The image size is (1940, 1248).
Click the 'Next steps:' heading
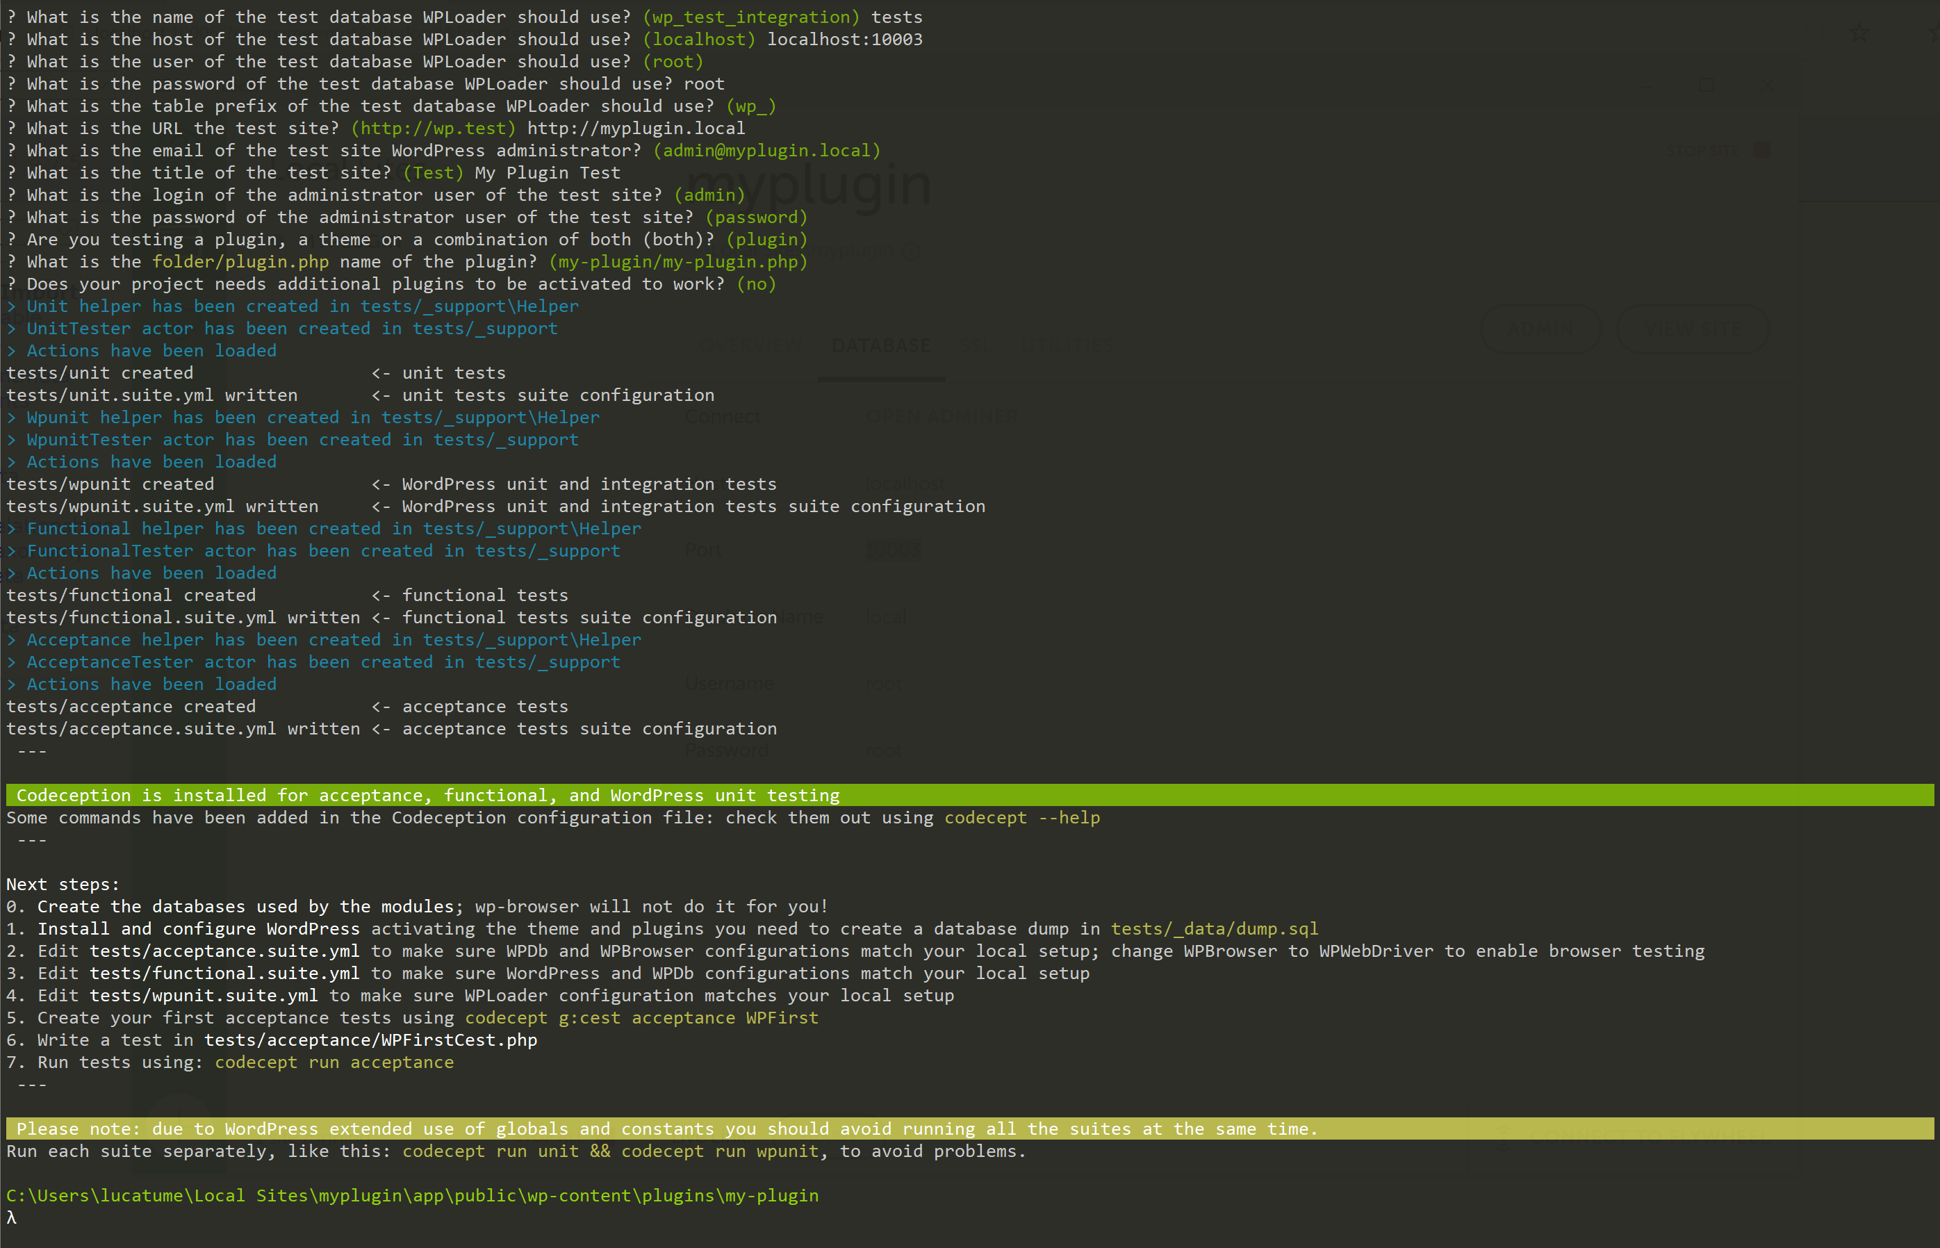(63, 884)
